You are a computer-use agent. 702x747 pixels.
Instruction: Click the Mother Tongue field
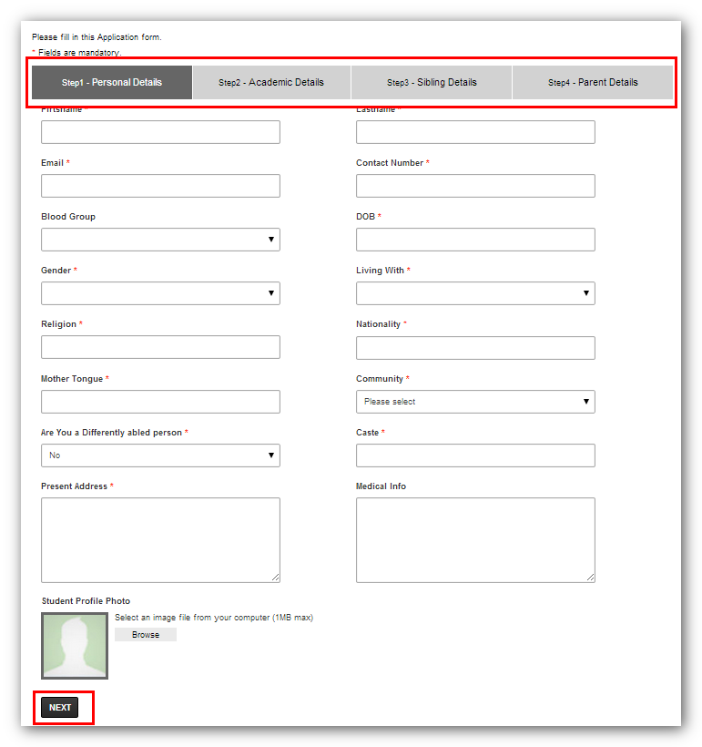coord(160,402)
